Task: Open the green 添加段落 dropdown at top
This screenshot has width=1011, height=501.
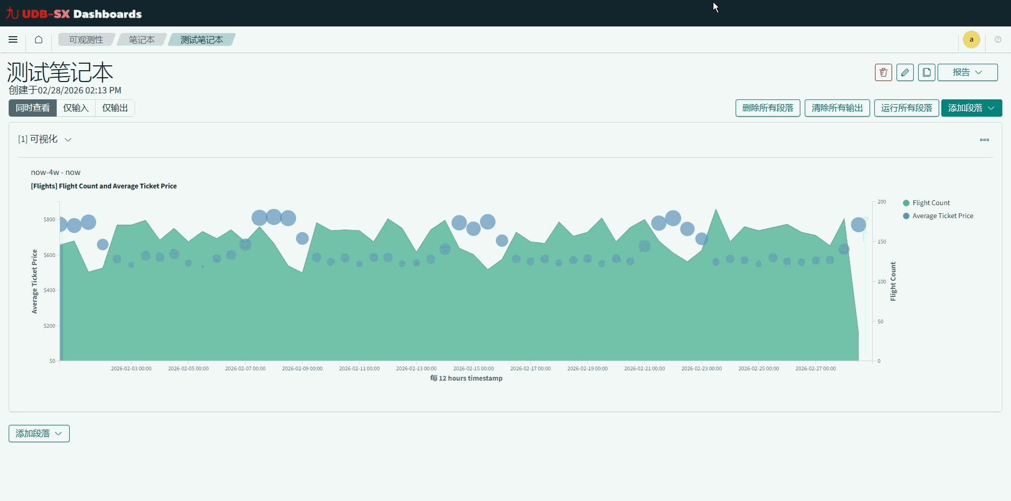Action: [971, 108]
